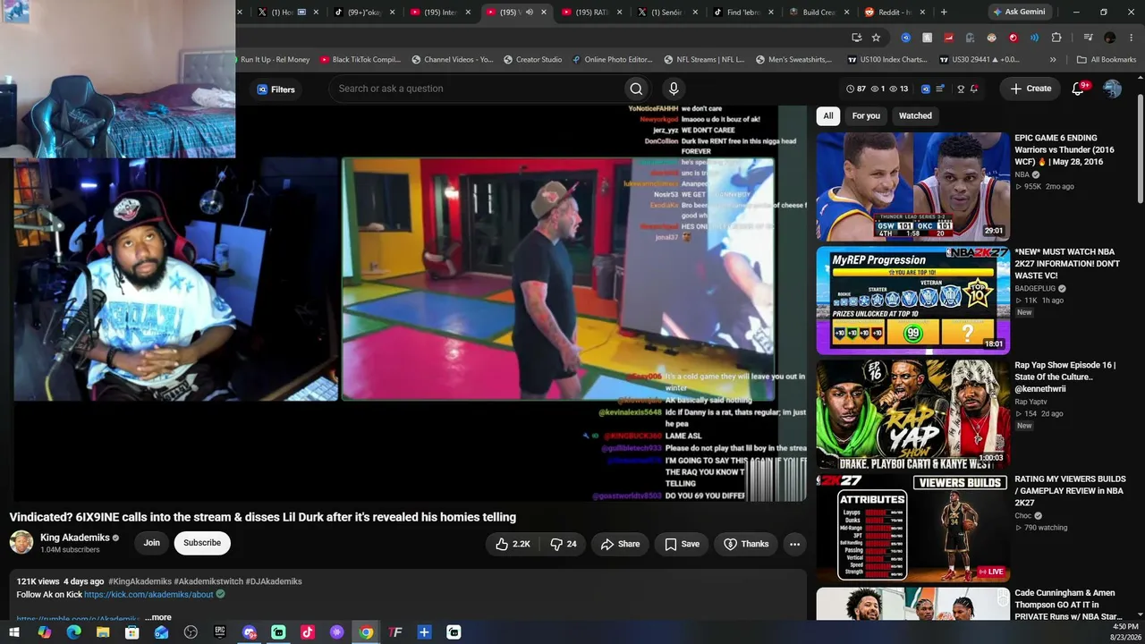Click the install-app icon in address bar

[x=856, y=38]
